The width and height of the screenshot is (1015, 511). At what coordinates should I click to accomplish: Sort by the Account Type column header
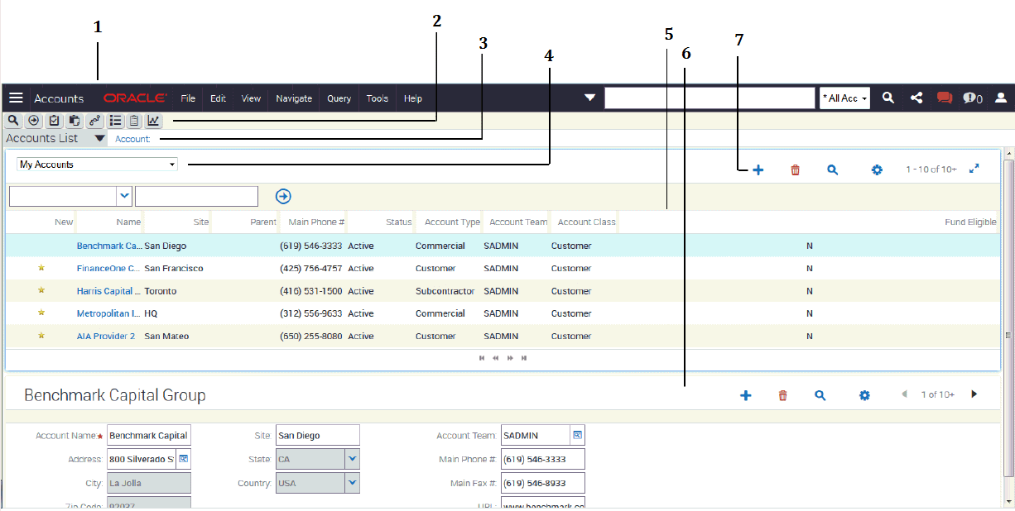click(x=452, y=222)
